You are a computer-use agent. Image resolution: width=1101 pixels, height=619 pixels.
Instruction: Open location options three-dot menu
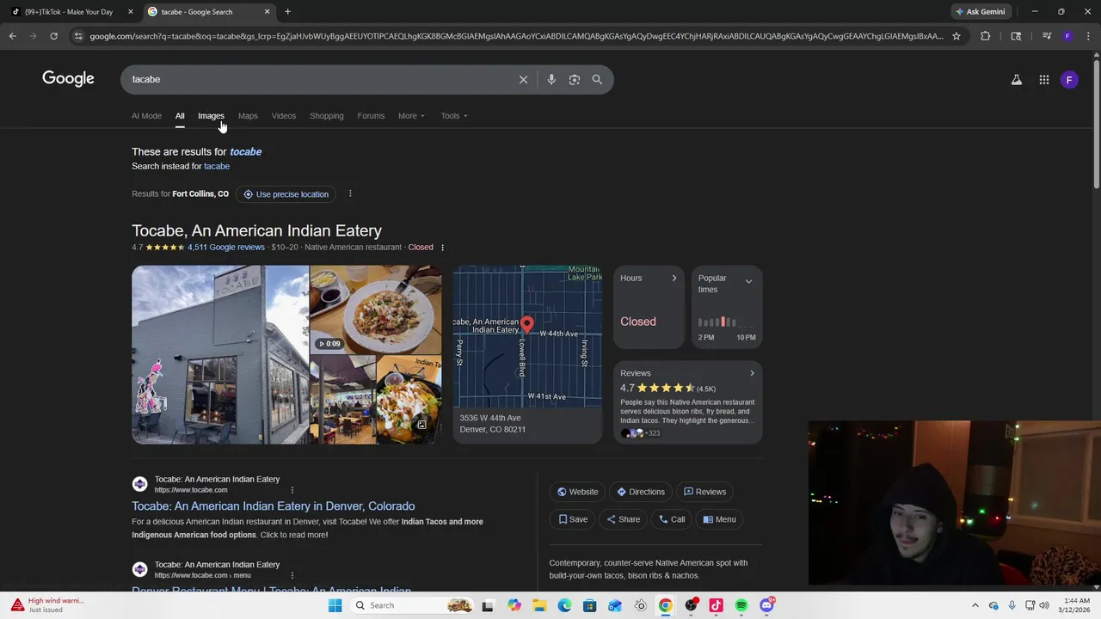[350, 193]
